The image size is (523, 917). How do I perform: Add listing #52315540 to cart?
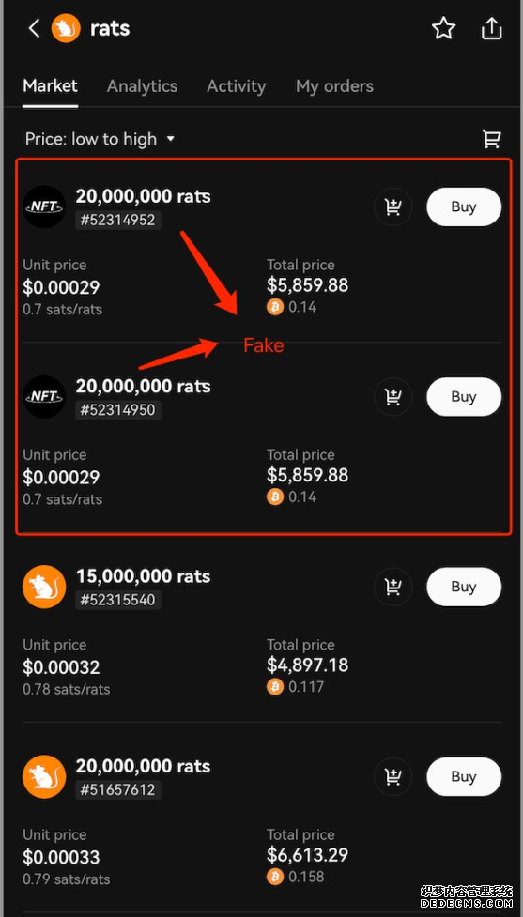tap(393, 587)
